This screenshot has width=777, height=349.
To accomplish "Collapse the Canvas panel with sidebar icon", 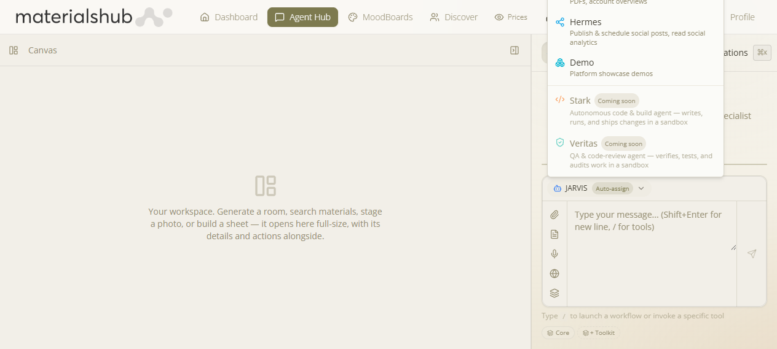I will 515,50.
